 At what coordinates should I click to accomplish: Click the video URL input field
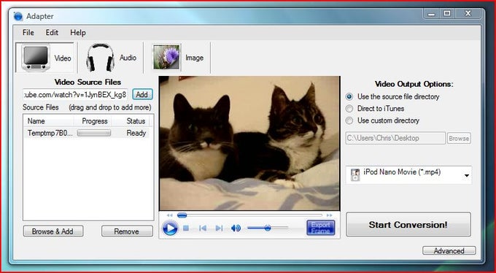click(75, 94)
